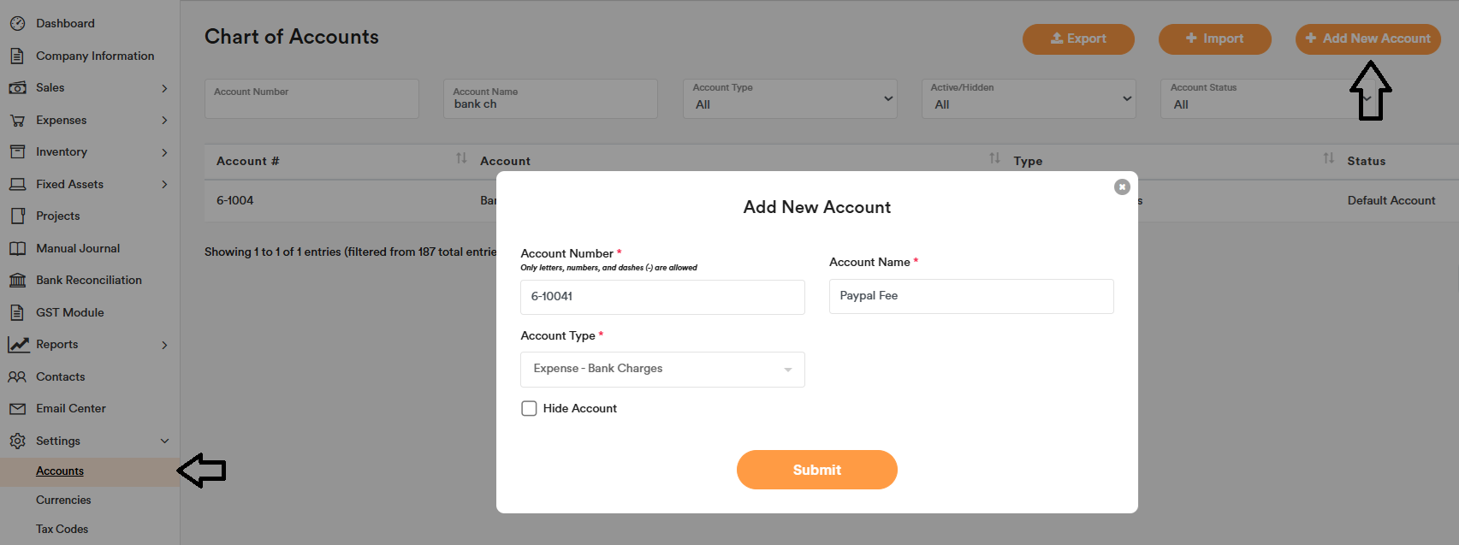Viewport: 1459px width, 545px height.
Task: Open the Account Type dropdown in dialog
Action: 662,370
